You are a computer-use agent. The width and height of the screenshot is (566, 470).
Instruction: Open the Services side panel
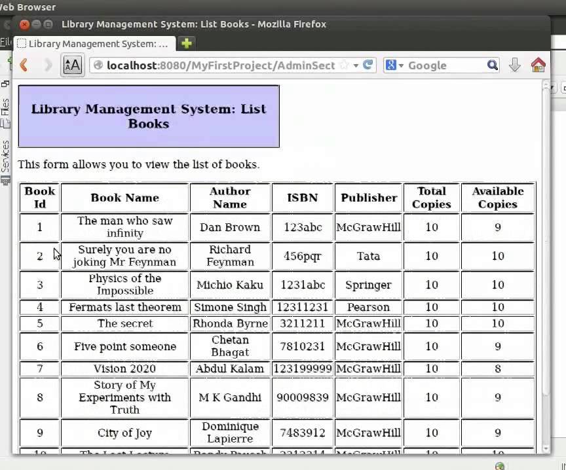point(5,162)
